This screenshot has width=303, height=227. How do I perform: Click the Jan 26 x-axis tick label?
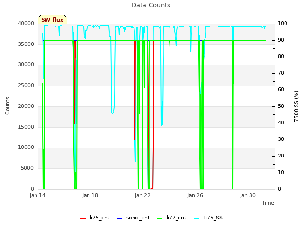195,195
